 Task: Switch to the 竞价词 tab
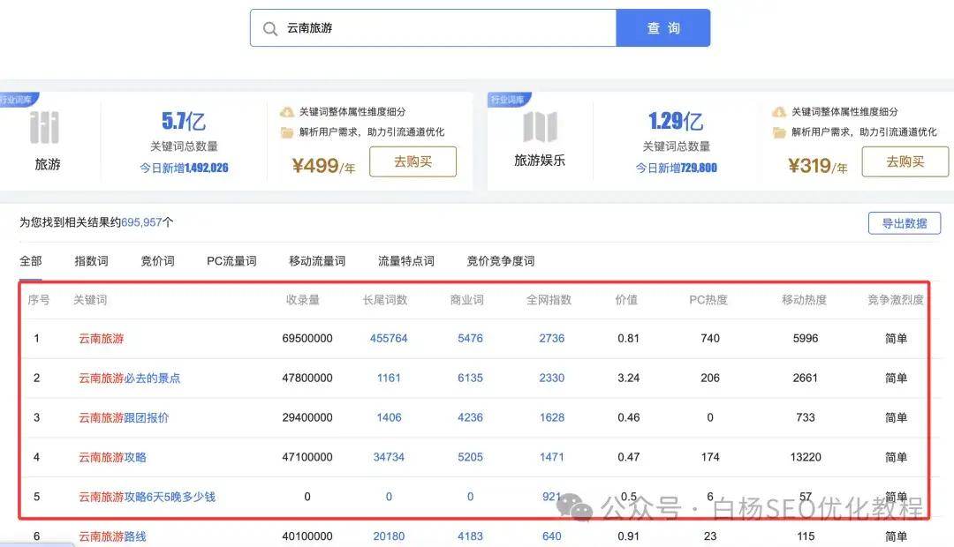pos(157,261)
